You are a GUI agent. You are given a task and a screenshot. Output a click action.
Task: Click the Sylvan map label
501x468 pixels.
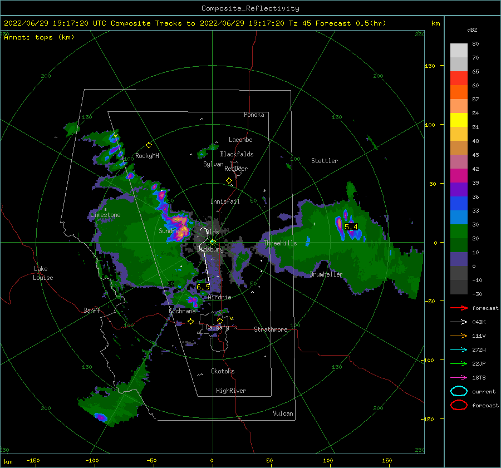click(x=213, y=164)
